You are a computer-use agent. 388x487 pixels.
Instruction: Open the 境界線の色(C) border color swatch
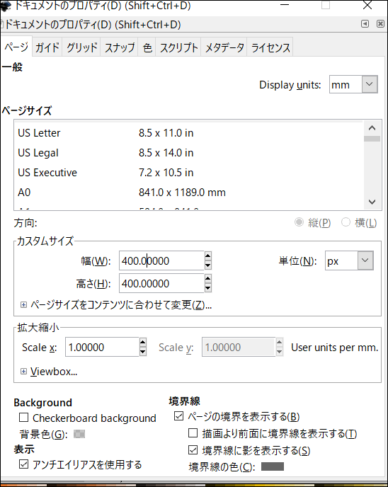[x=273, y=466]
